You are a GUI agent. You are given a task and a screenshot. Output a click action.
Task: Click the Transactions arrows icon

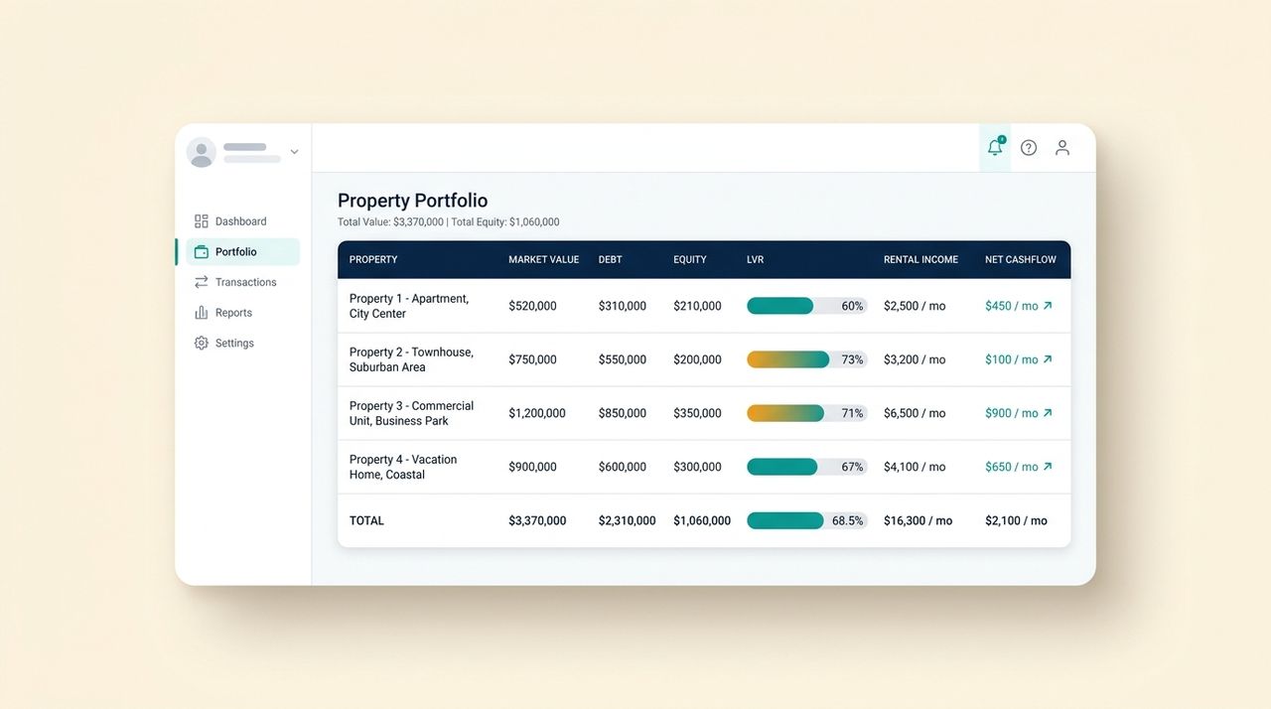tap(202, 282)
